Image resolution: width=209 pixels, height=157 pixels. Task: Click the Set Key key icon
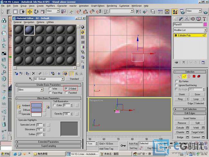(123, 146)
